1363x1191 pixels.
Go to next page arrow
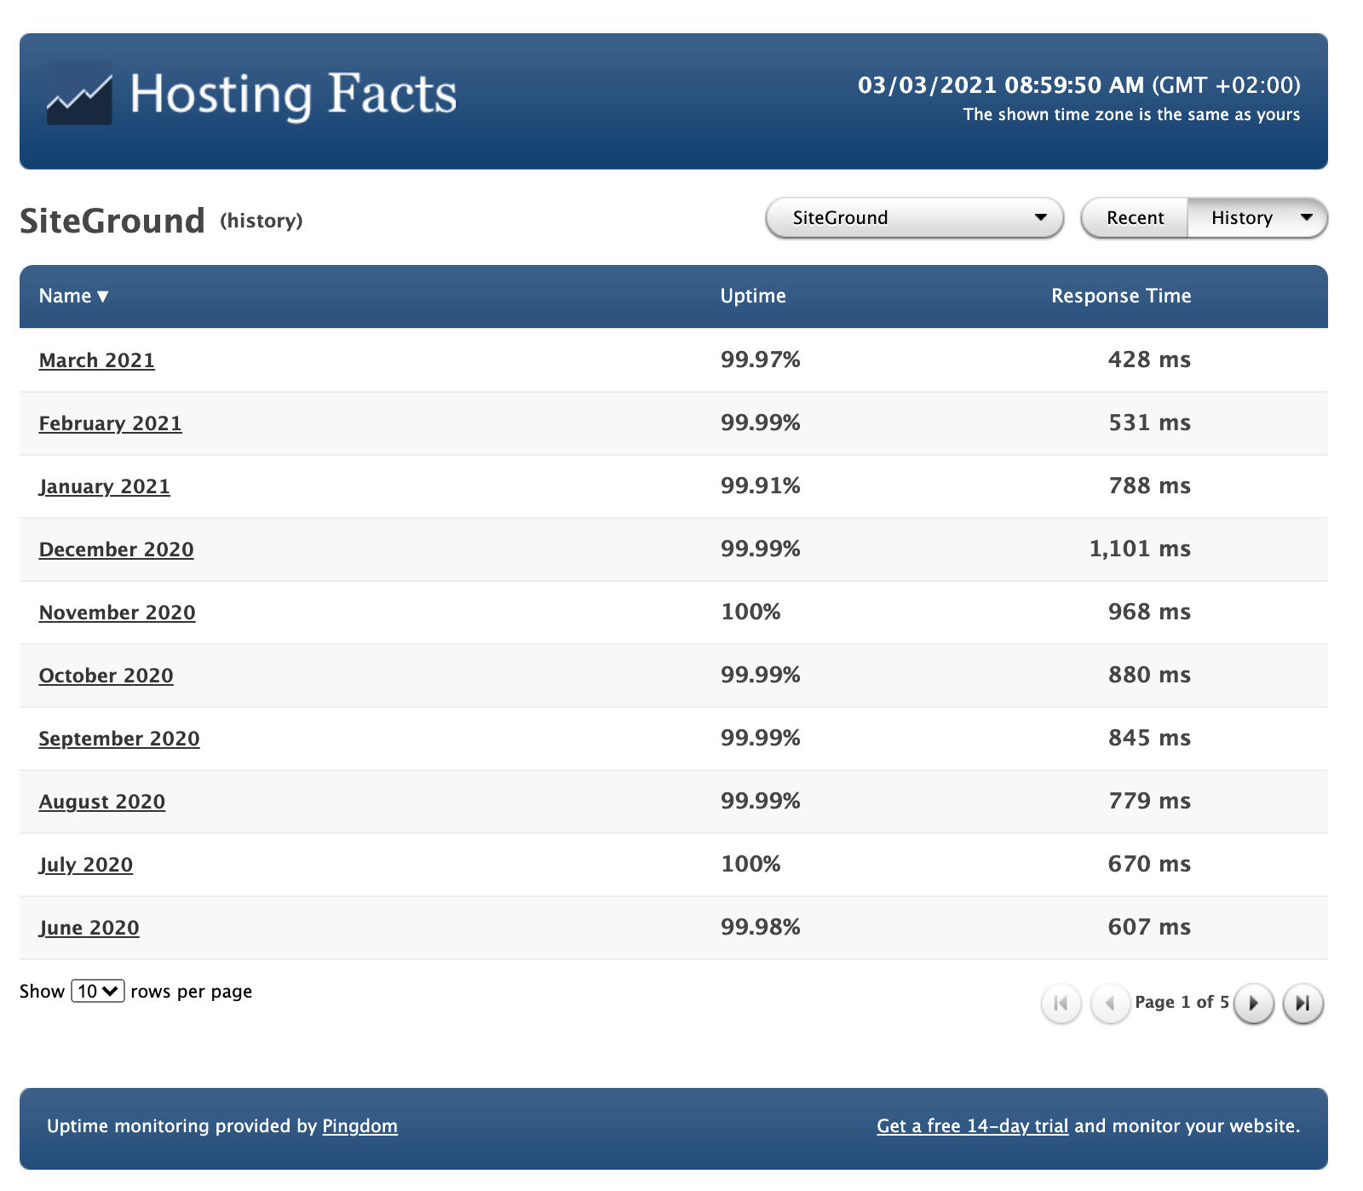coord(1253,1003)
